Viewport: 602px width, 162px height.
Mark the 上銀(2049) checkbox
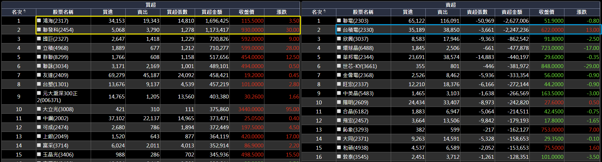point(39,136)
